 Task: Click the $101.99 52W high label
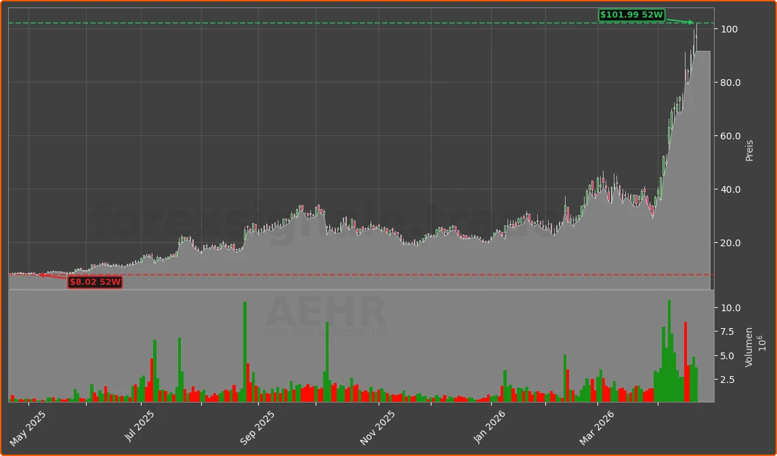click(x=631, y=15)
